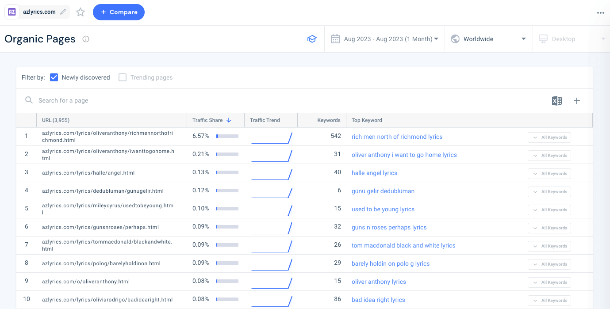Edit the azlyrics.com website name with pencil icon
This screenshot has height=309, width=610.
pyautogui.click(x=63, y=12)
